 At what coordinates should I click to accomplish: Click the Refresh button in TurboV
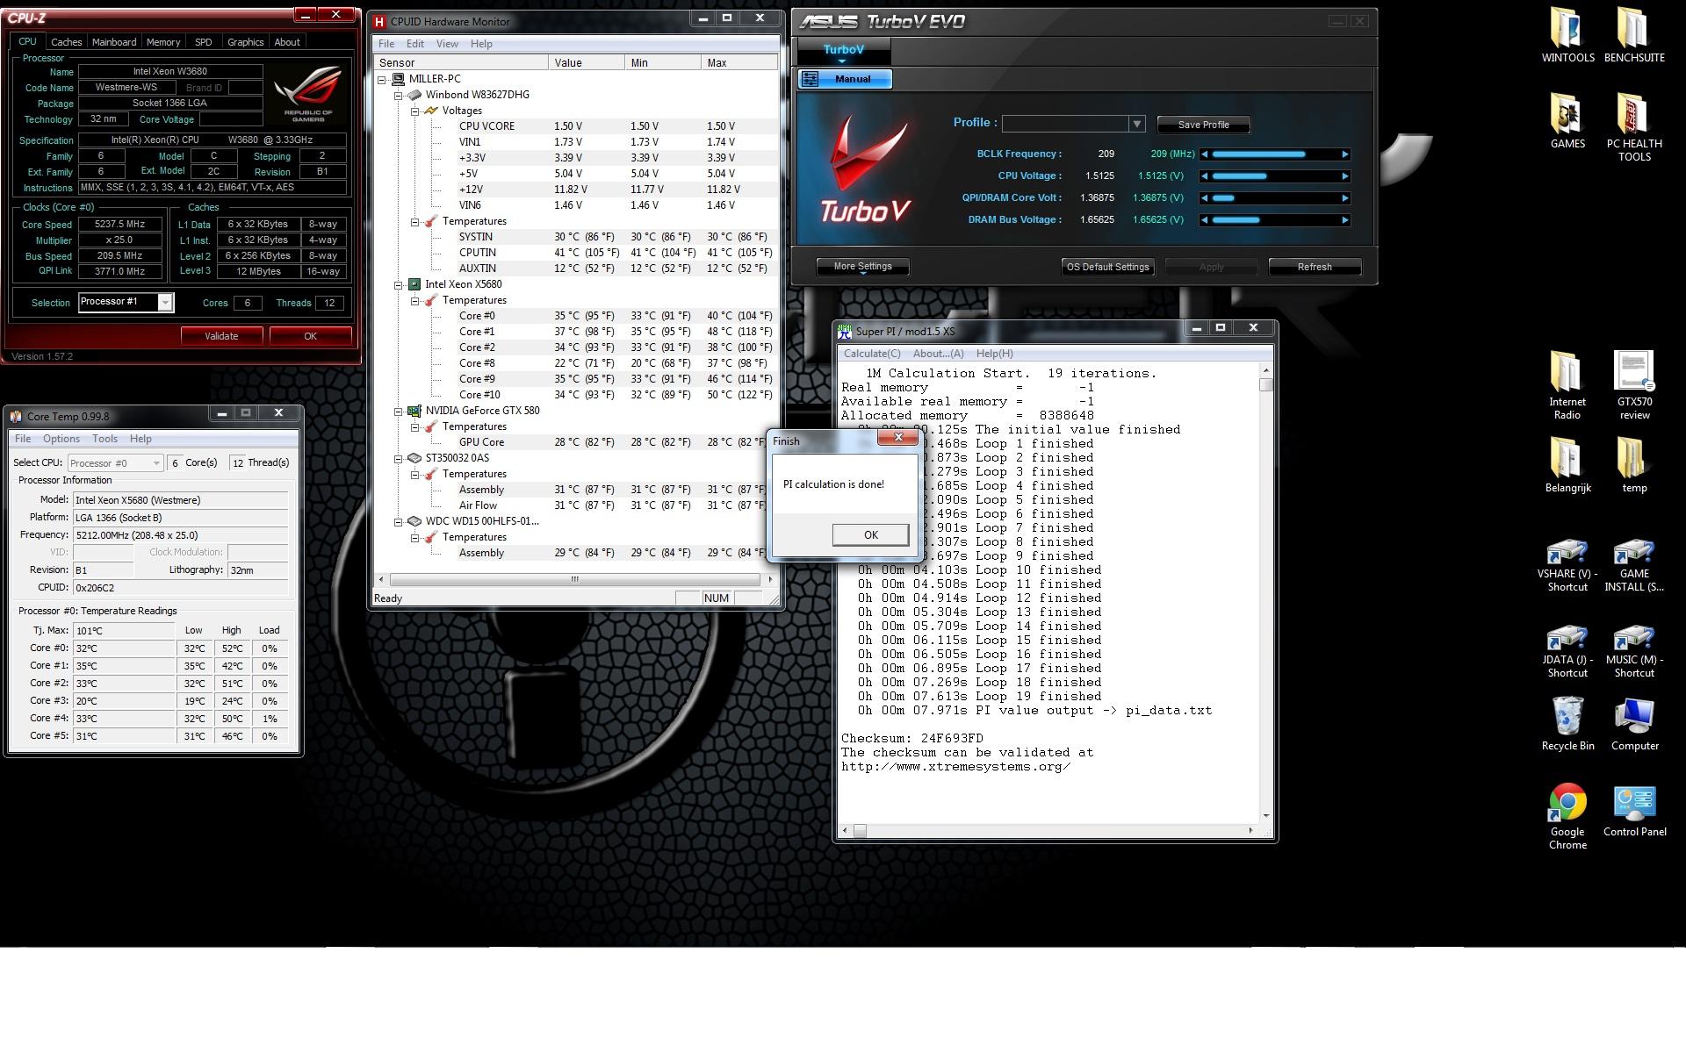click(1315, 267)
